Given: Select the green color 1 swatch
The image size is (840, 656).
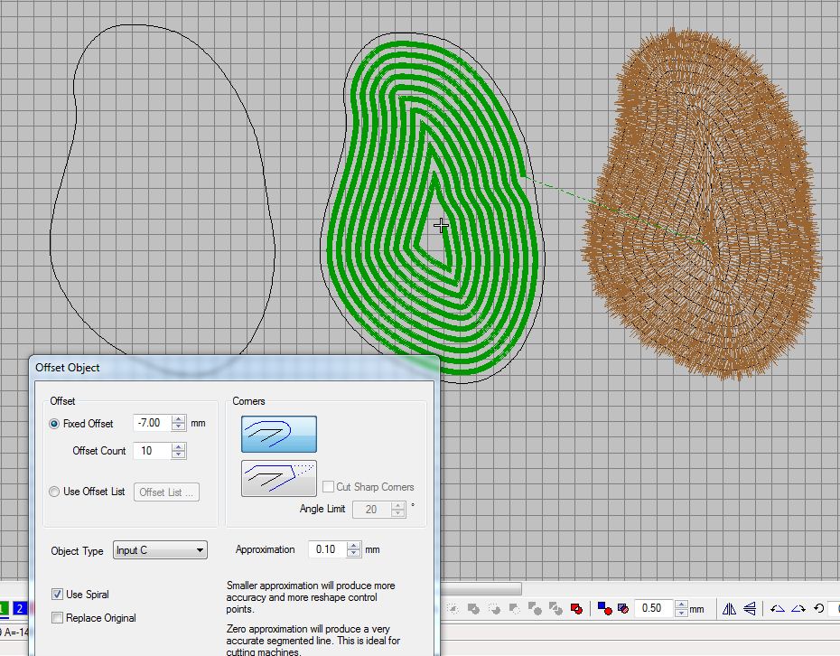Looking at the screenshot, I should pos(5,608).
